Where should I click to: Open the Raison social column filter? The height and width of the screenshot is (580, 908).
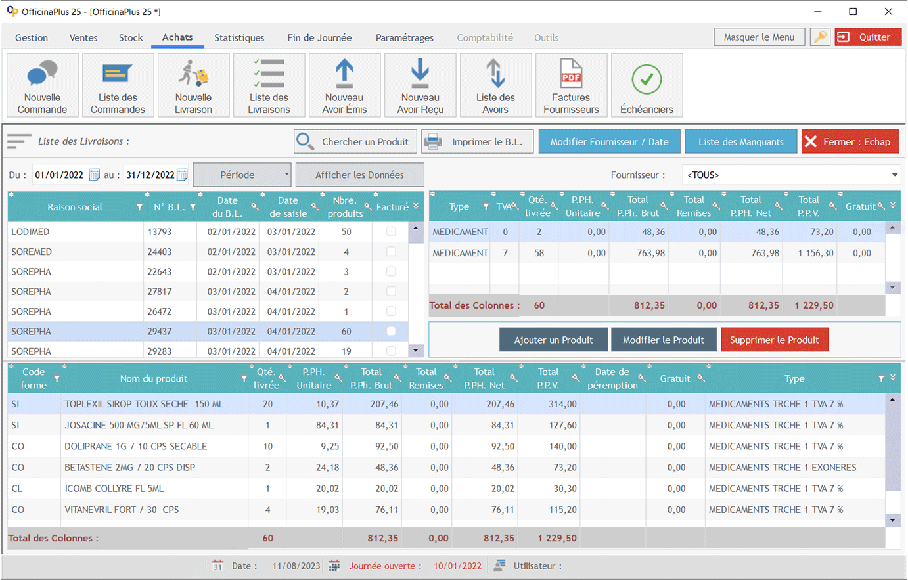(139, 207)
